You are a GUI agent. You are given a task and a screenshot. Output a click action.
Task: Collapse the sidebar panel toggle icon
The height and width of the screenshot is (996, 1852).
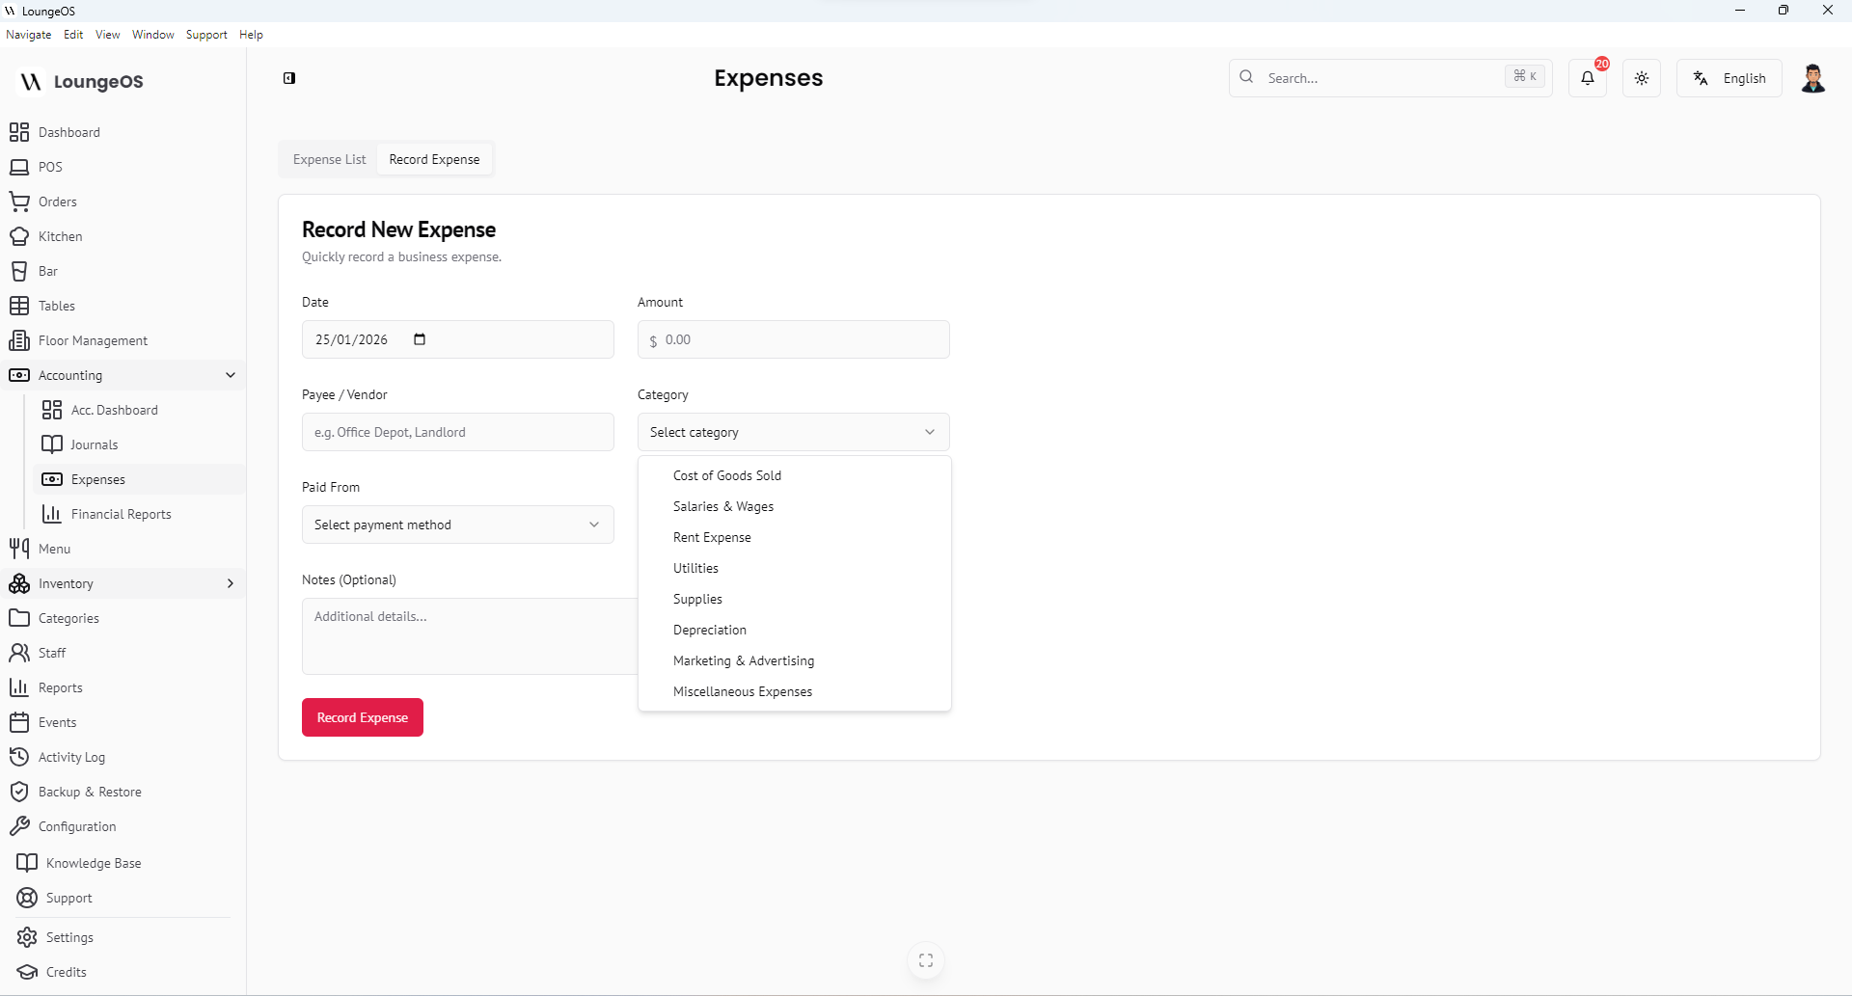click(x=289, y=78)
